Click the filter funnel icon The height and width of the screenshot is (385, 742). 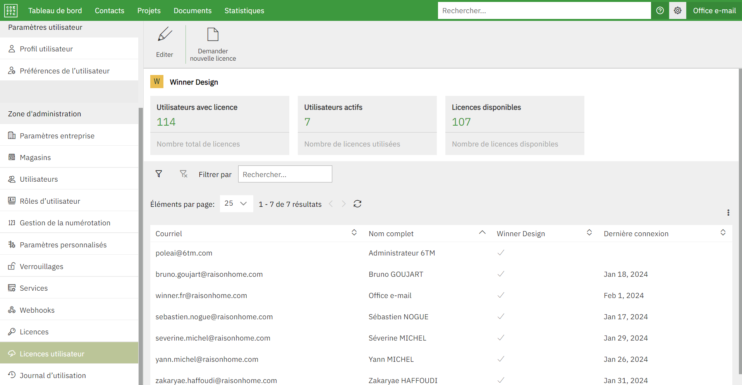(x=159, y=174)
